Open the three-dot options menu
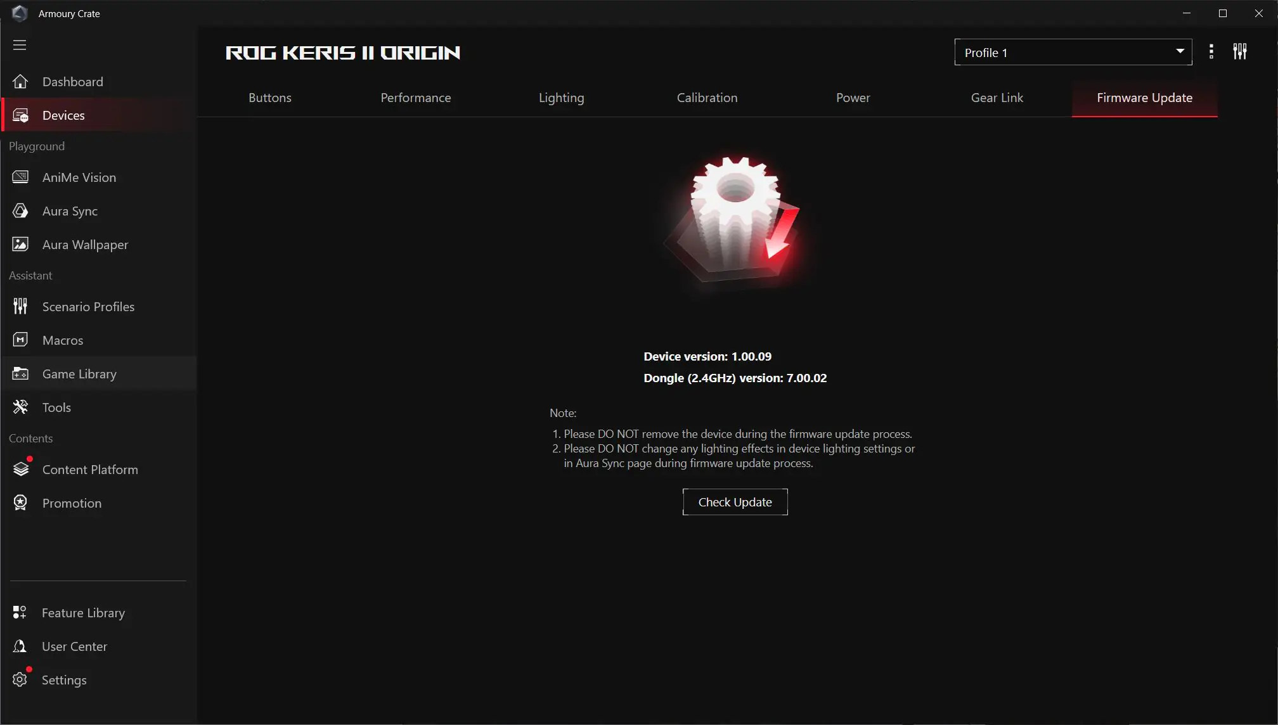 [1211, 51]
